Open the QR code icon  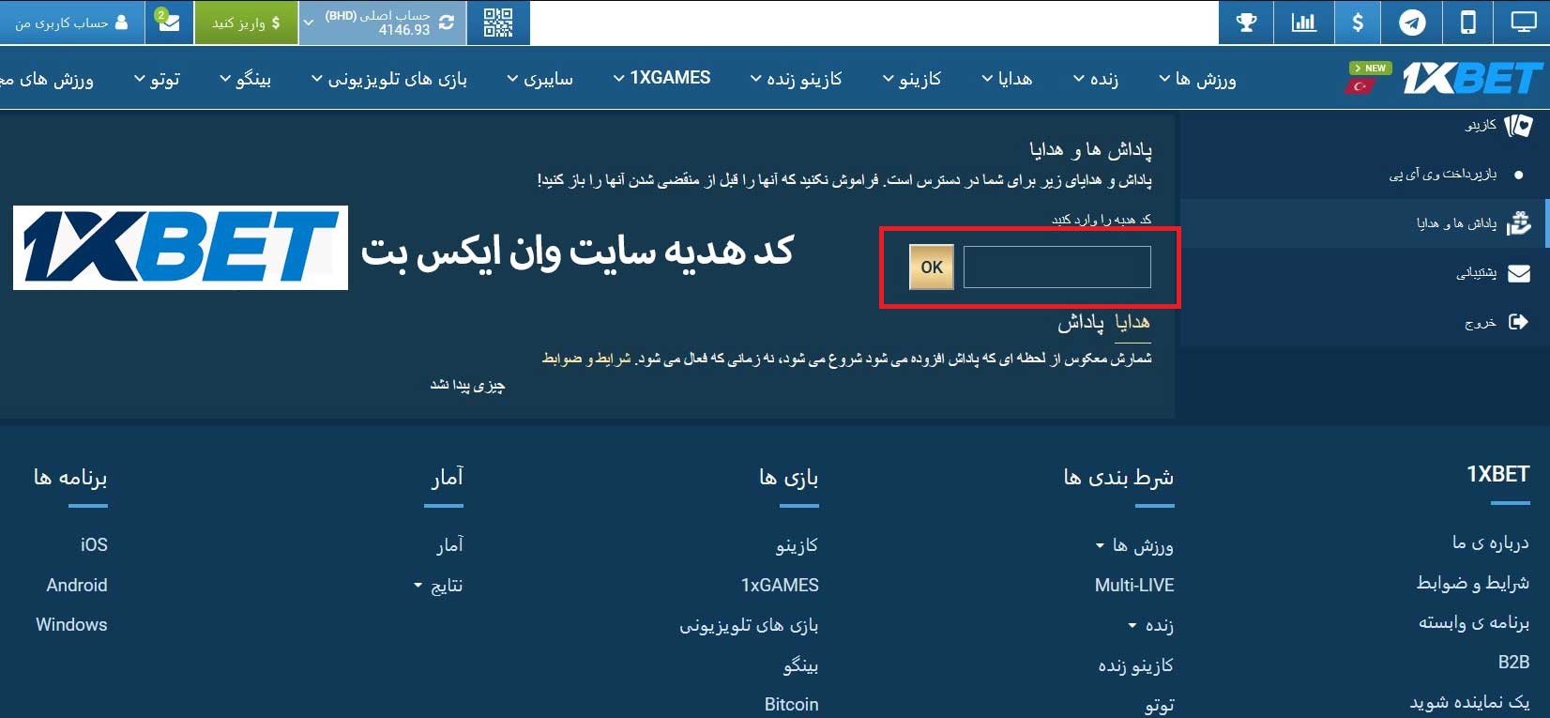pos(498,23)
